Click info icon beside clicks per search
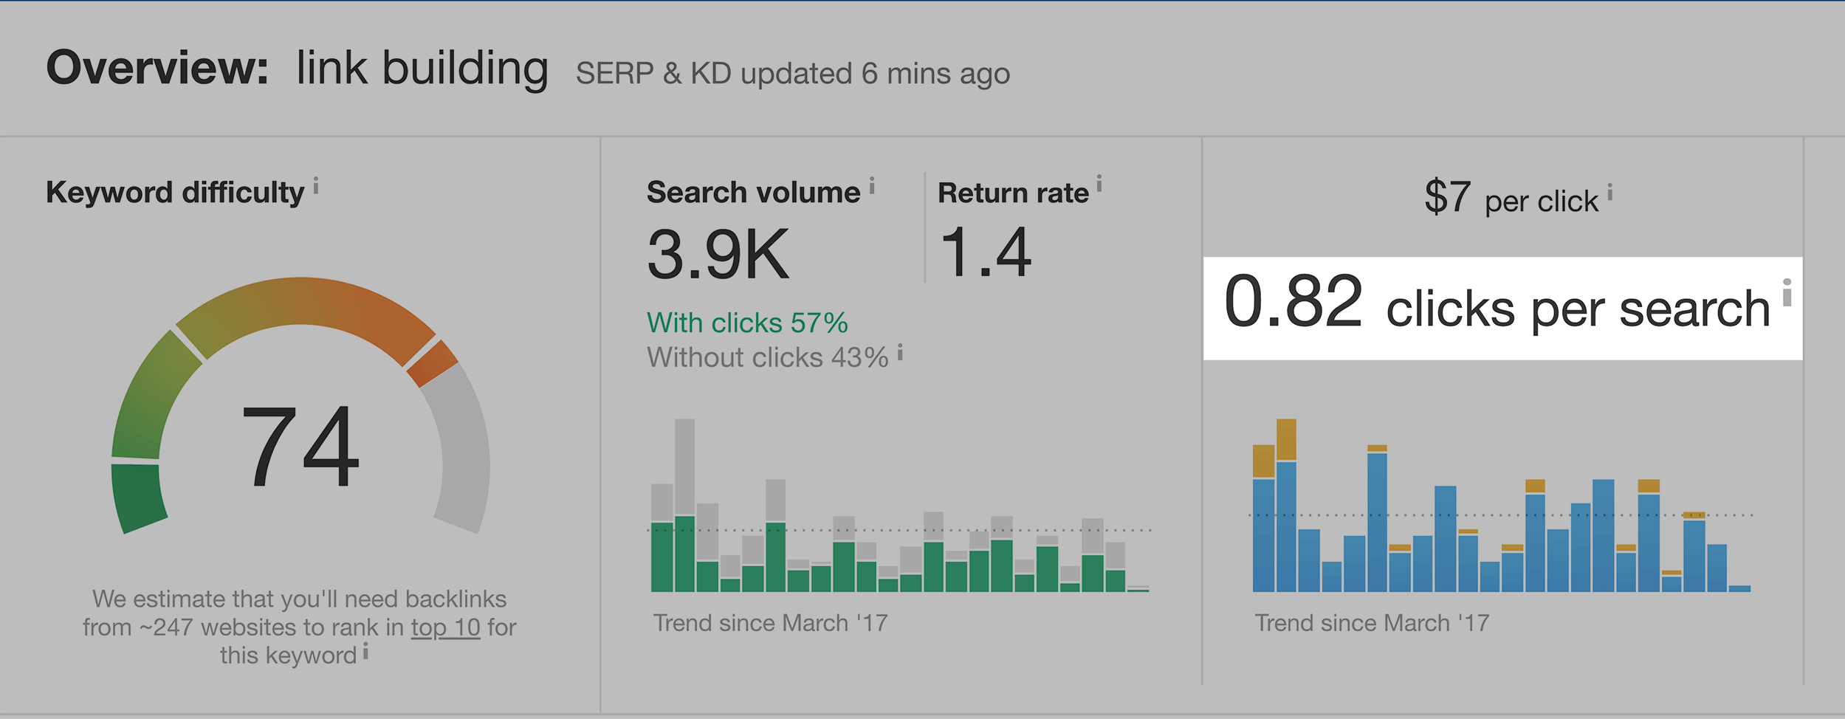1845x719 pixels. [1787, 292]
